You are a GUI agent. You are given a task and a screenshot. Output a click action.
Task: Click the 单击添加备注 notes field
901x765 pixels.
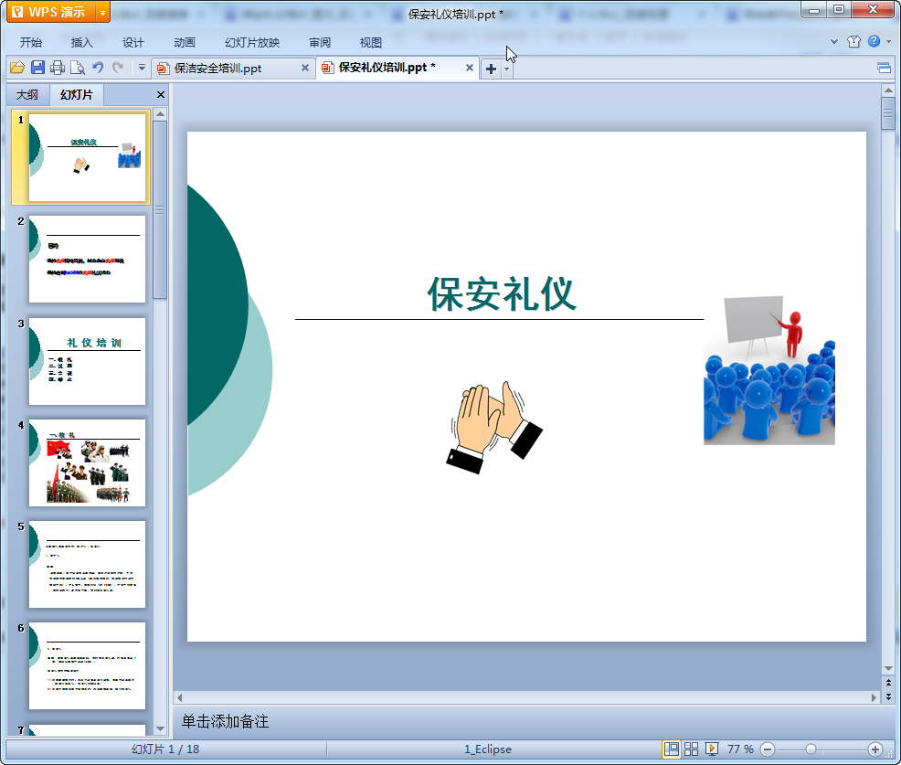527,721
